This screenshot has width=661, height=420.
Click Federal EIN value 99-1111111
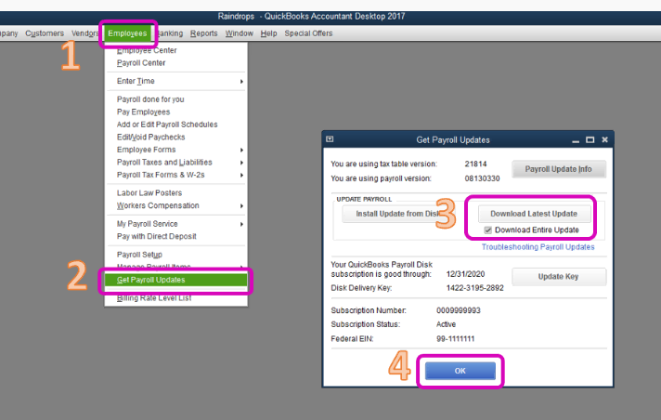(455, 338)
